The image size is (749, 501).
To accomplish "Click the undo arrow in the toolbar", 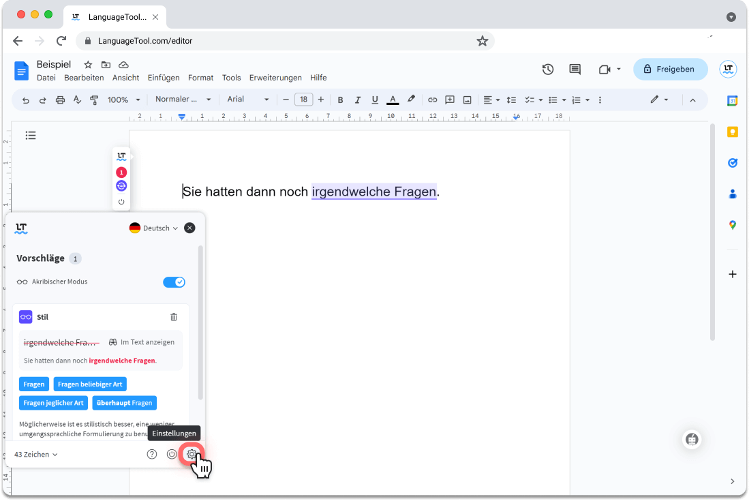I will pyautogui.click(x=26, y=100).
